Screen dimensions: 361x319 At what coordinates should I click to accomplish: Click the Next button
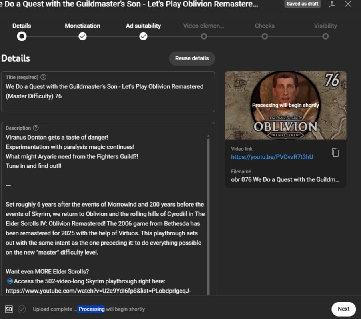pos(343,309)
